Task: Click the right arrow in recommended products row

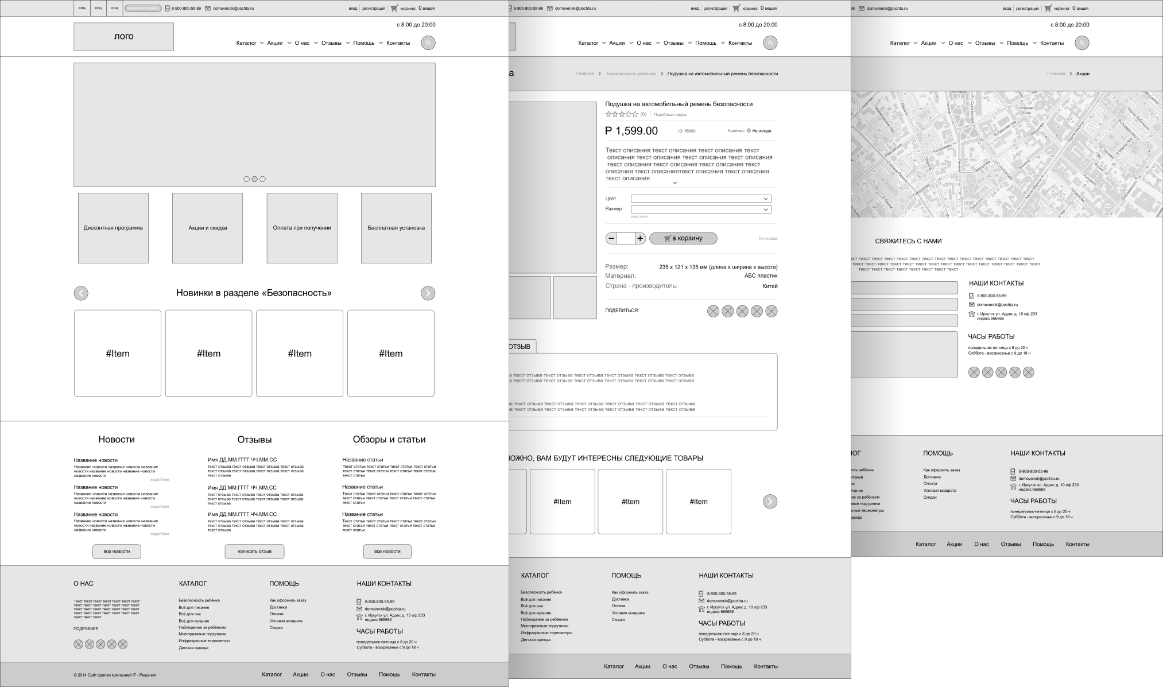Action: pyautogui.click(x=770, y=502)
